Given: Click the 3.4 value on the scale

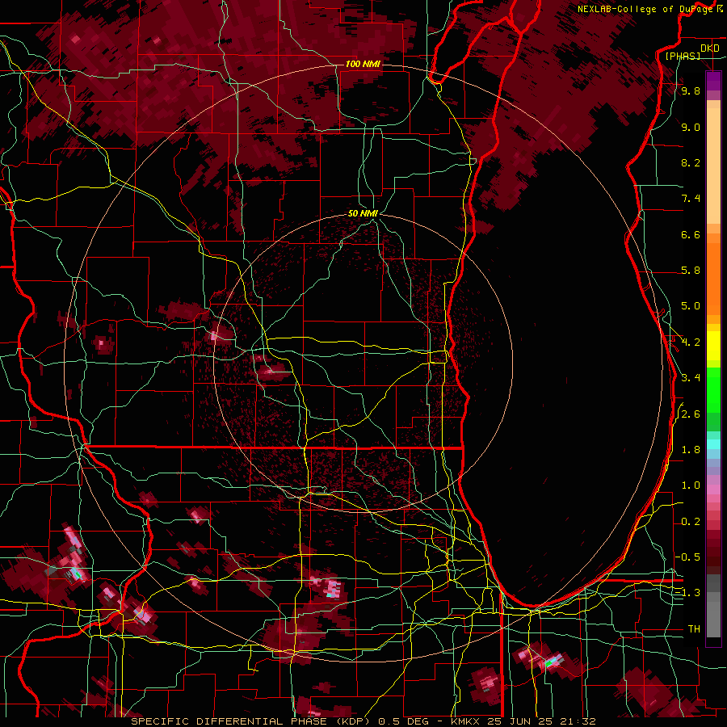Looking at the screenshot, I should [691, 378].
